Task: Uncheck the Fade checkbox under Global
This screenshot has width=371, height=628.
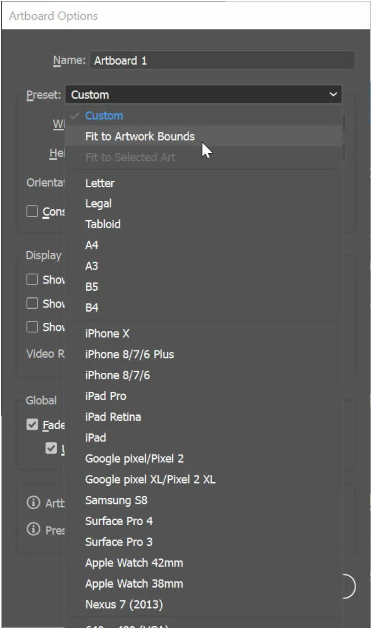Action: tap(32, 424)
